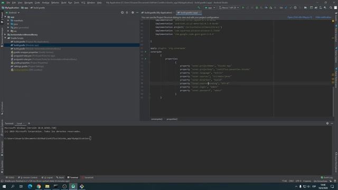This screenshot has height=190, width=338.
Task: Open the Nexus device selector dropdown
Action: tap(229, 7)
